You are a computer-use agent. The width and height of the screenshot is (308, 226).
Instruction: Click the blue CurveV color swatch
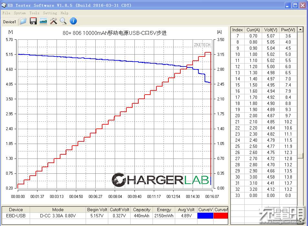tap(205, 216)
